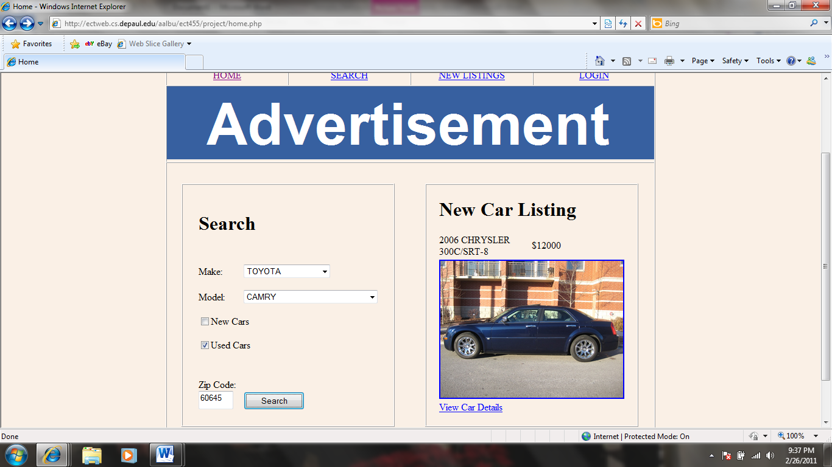Image resolution: width=832 pixels, height=467 pixels.
Task: Open the eBay favorites bar link
Action: pyautogui.click(x=99, y=44)
